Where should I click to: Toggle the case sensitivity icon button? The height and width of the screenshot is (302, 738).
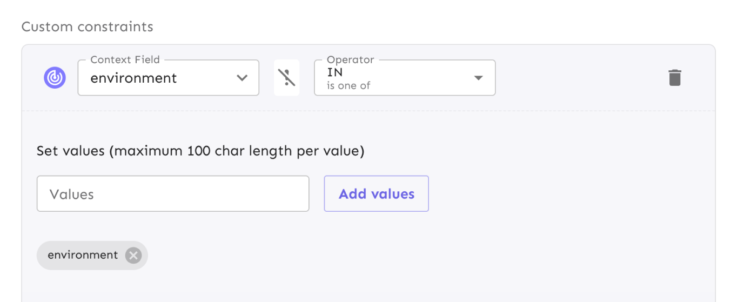[x=287, y=78]
